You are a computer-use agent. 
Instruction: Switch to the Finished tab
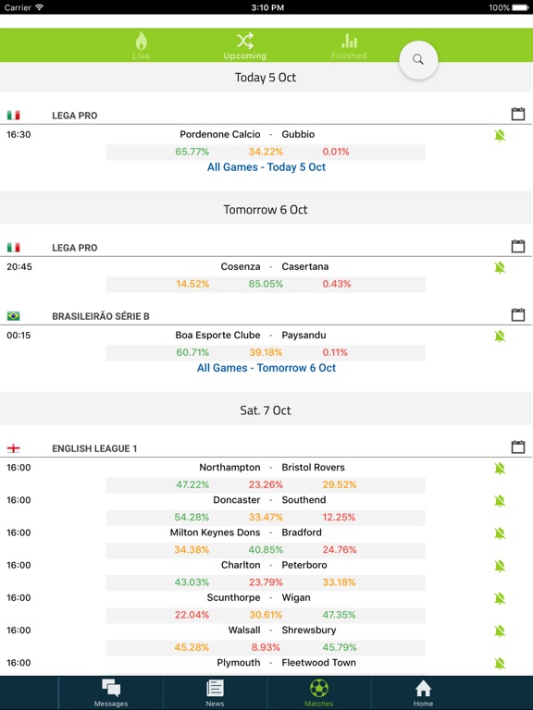(349, 45)
